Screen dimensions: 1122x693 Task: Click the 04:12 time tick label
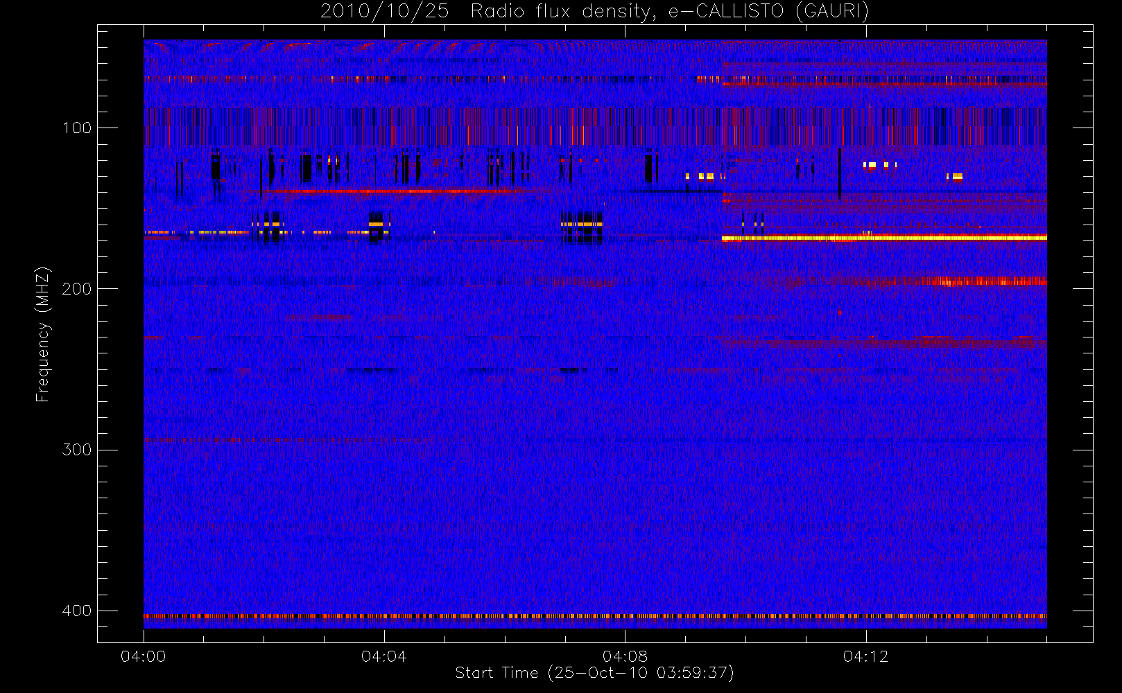click(x=865, y=656)
